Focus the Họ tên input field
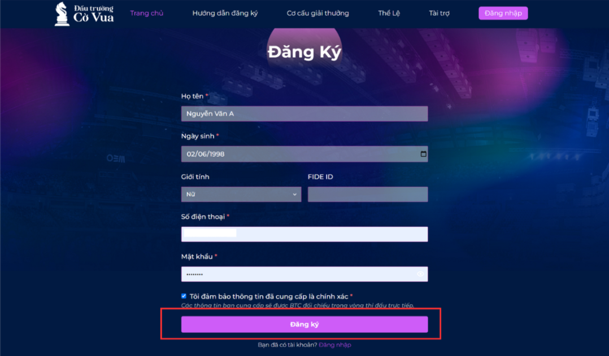The width and height of the screenshot is (609, 356). click(304, 114)
